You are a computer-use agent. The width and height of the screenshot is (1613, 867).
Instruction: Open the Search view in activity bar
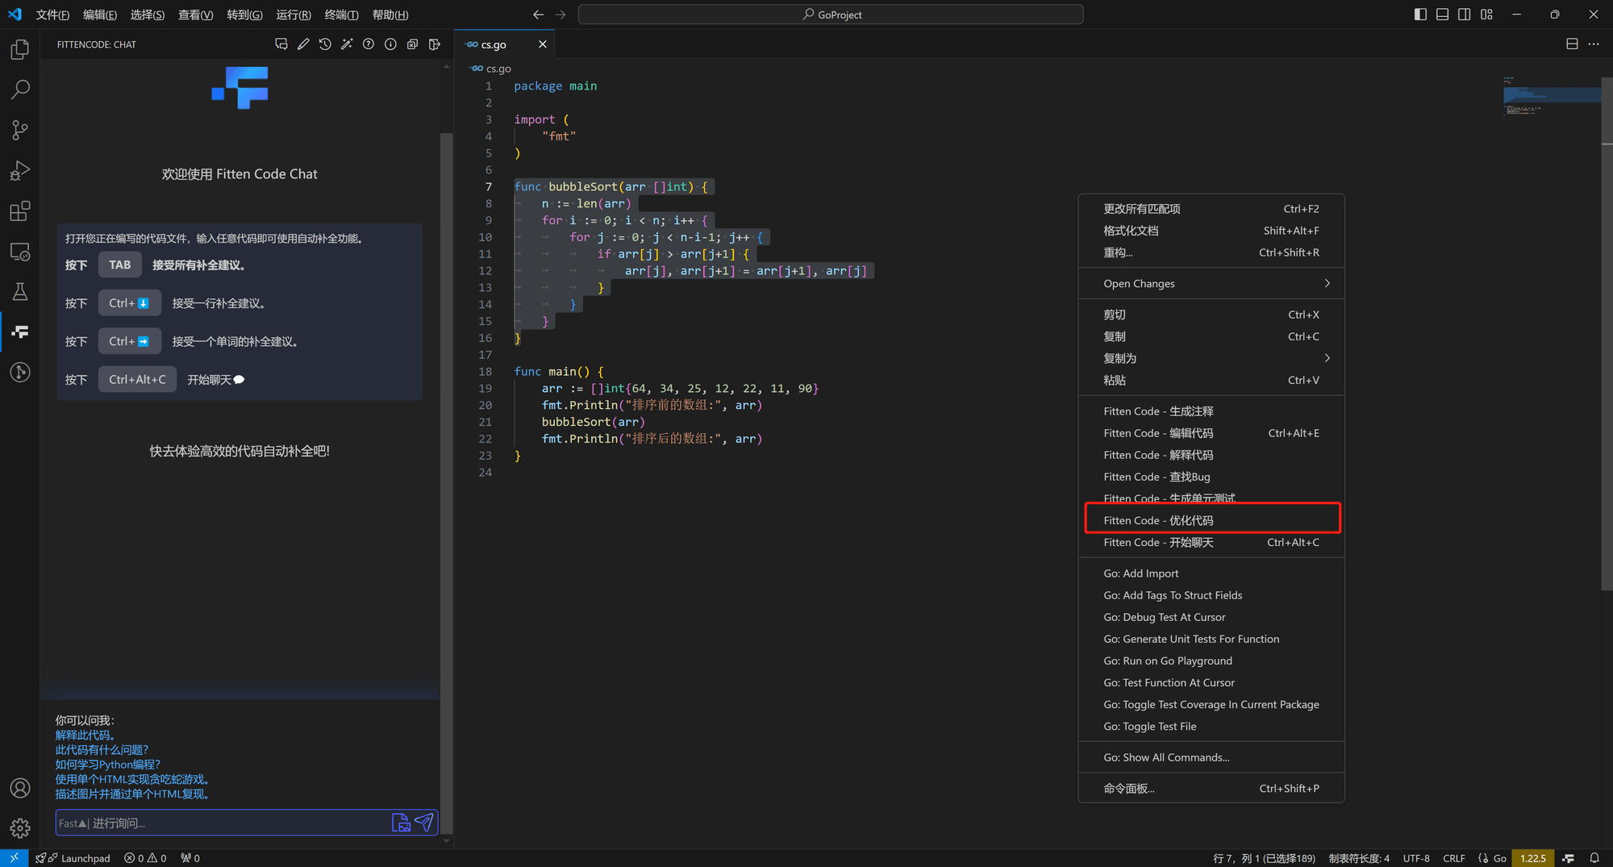(20, 90)
